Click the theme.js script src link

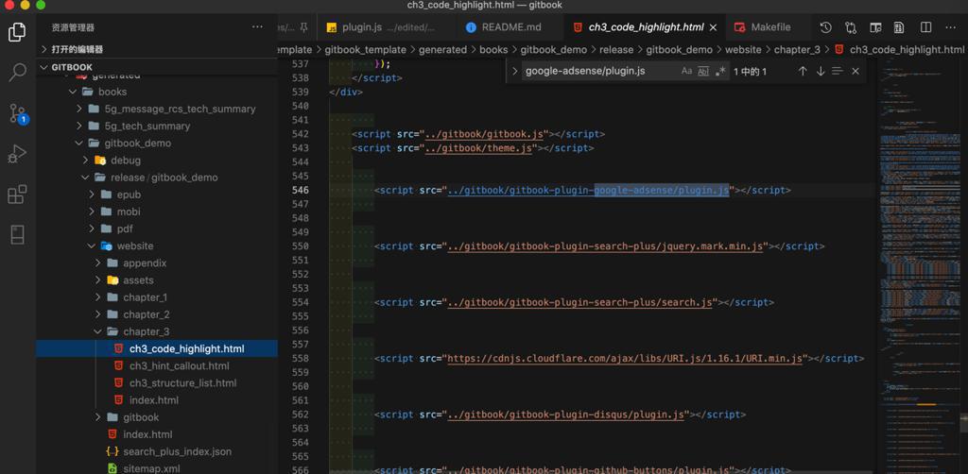point(478,148)
